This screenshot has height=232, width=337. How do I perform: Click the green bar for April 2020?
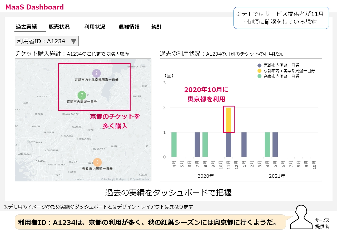[x=174, y=144]
